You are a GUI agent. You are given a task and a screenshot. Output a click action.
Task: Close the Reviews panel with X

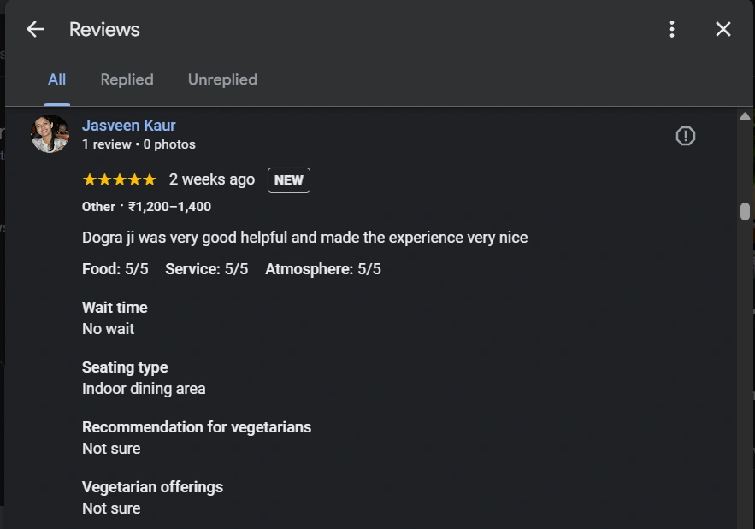(x=723, y=29)
